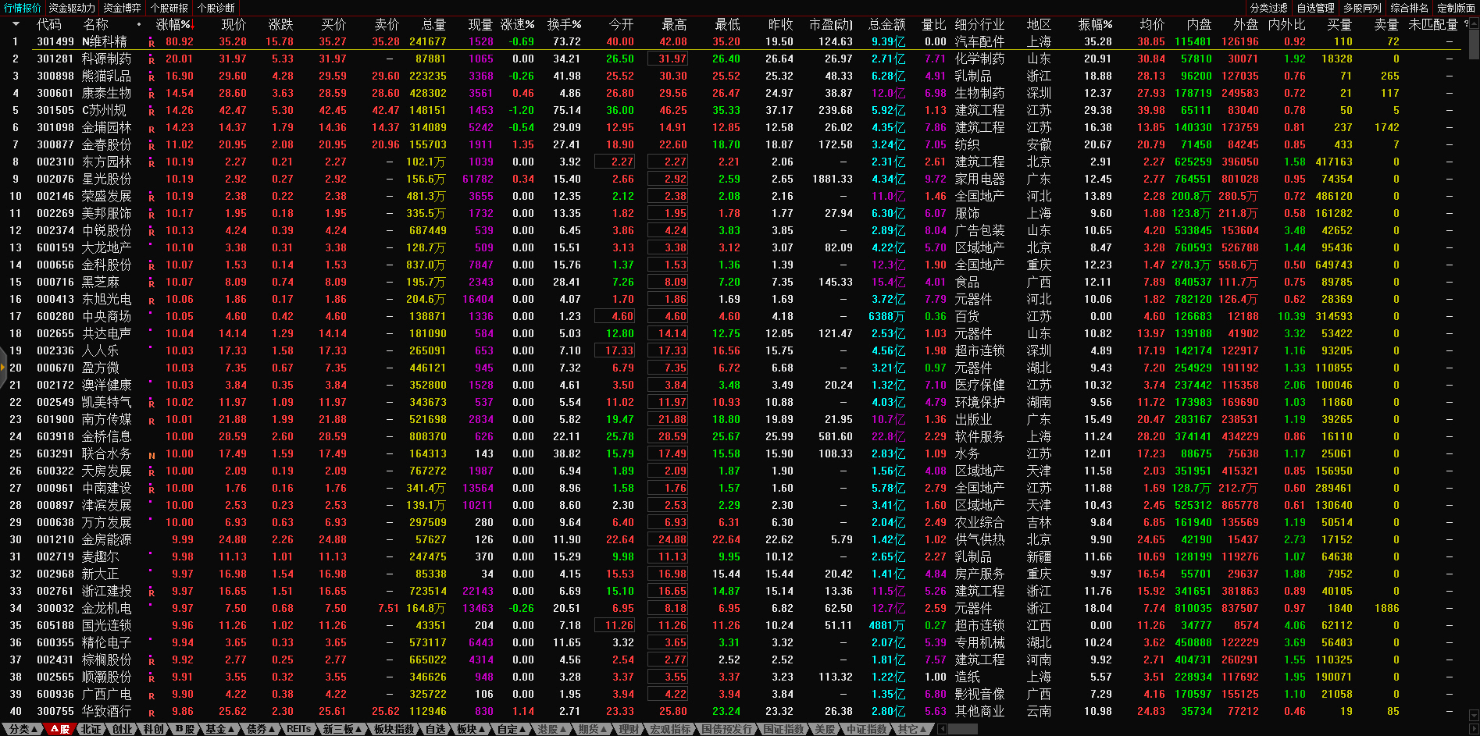Switch to the 创业 bottom tab
The width and height of the screenshot is (1480, 736).
[x=123, y=729]
